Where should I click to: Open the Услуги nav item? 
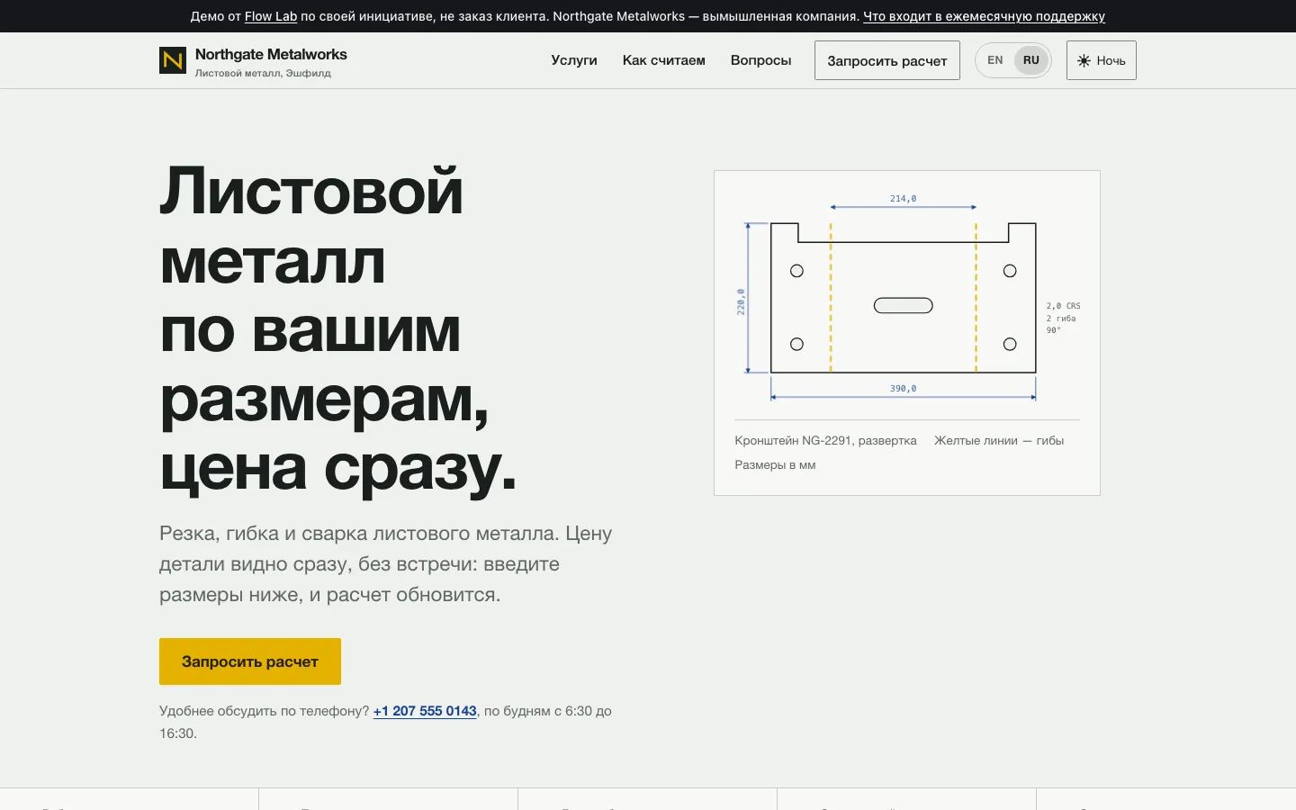pyautogui.click(x=574, y=60)
